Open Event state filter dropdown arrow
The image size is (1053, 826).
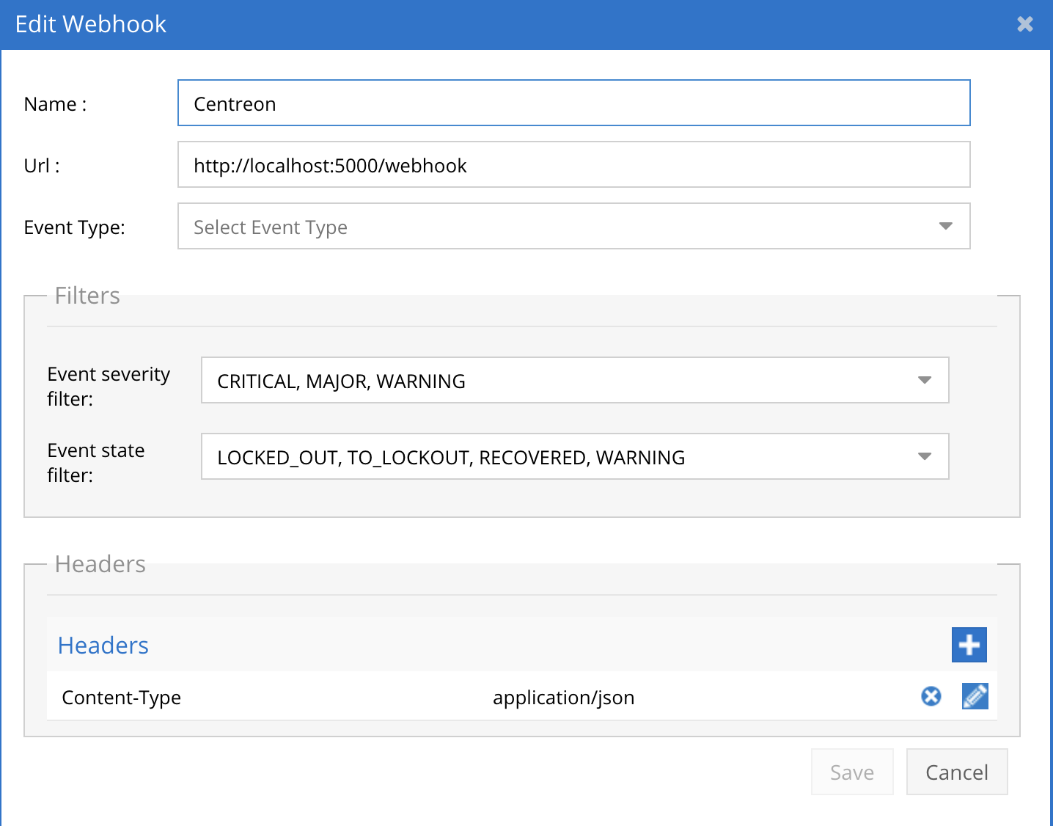pyautogui.click(x=924, y=456)
